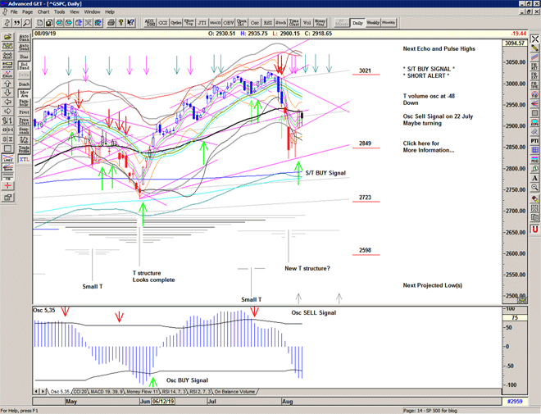The width and height of the screenshot is (541, 414).
Task: Click the Price Clust button
Action: point(24,122)
